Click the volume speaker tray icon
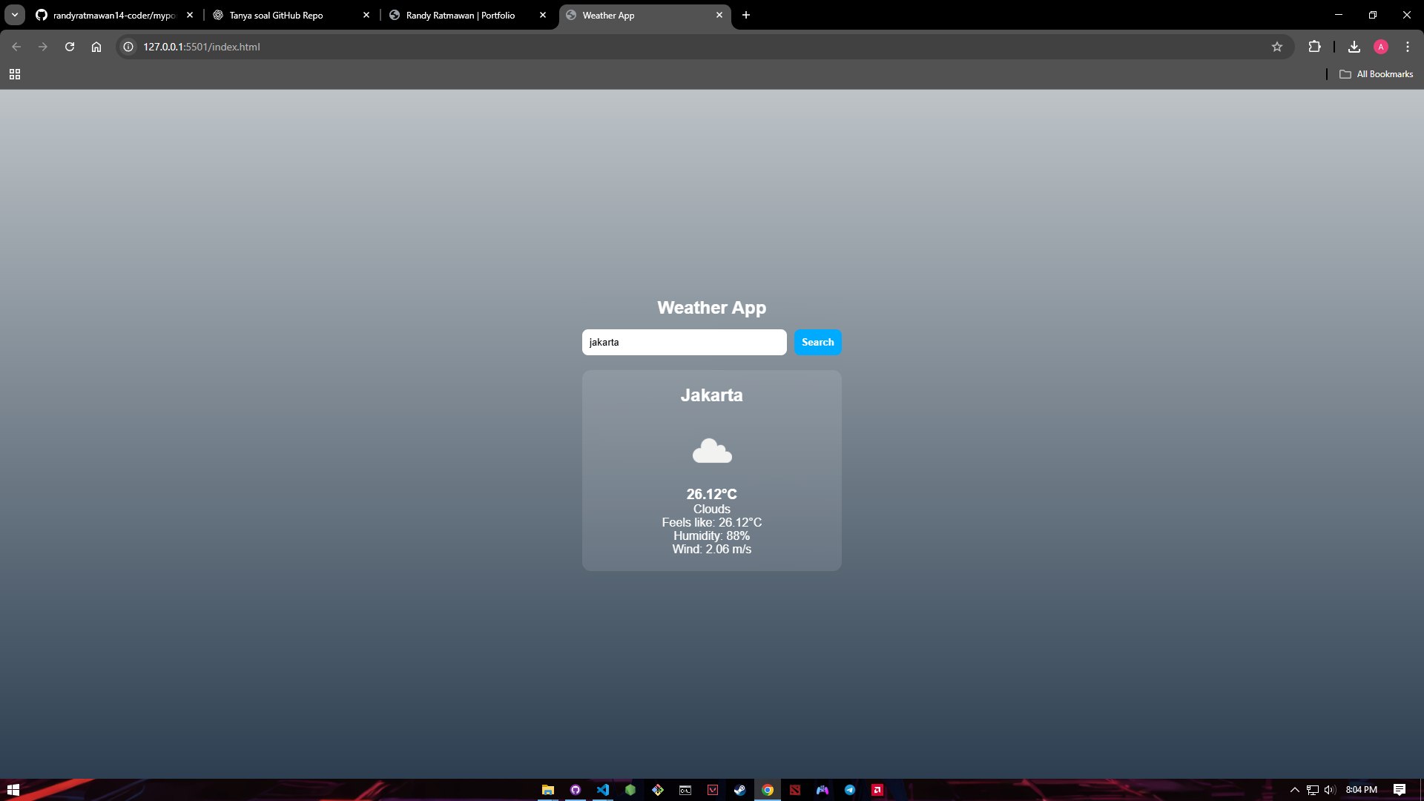Viewport: 1424px width, 801px height. pos(1329,790)
